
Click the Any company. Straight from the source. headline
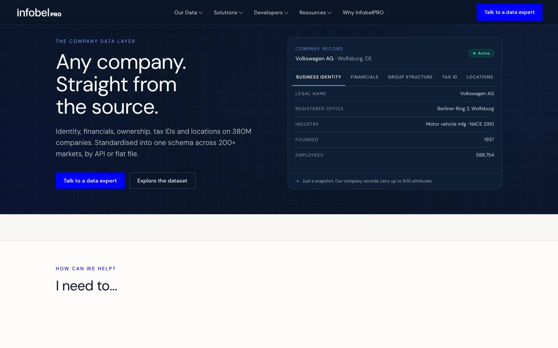121,84
